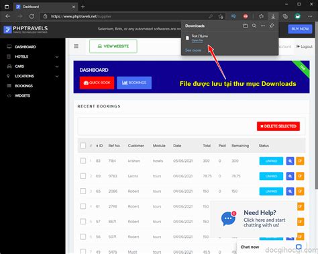Open Bookings in the sidebar

pyautogui.click(x=23, y=86)
